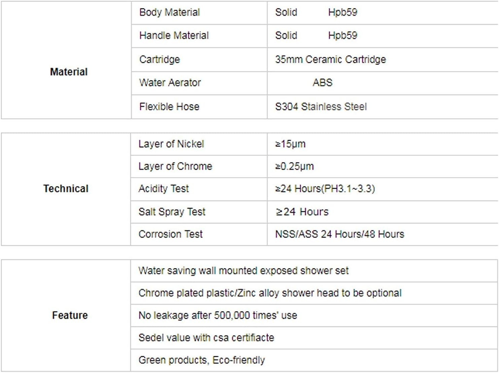This screenshot has width=499, height=373.
Task: Click the Water Aerator label cell
Action: coord(199,83)
